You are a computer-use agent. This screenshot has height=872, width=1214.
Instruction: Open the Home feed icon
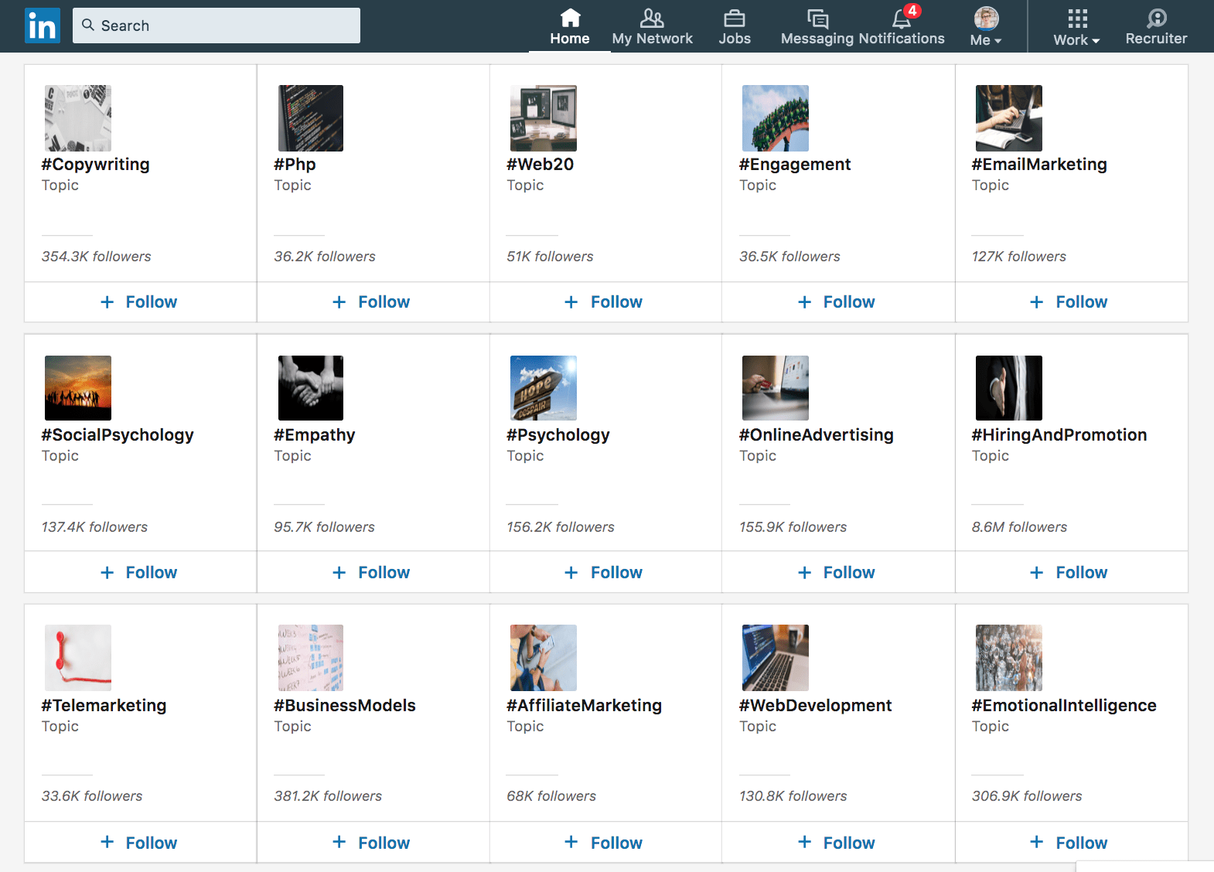(570, 19)
